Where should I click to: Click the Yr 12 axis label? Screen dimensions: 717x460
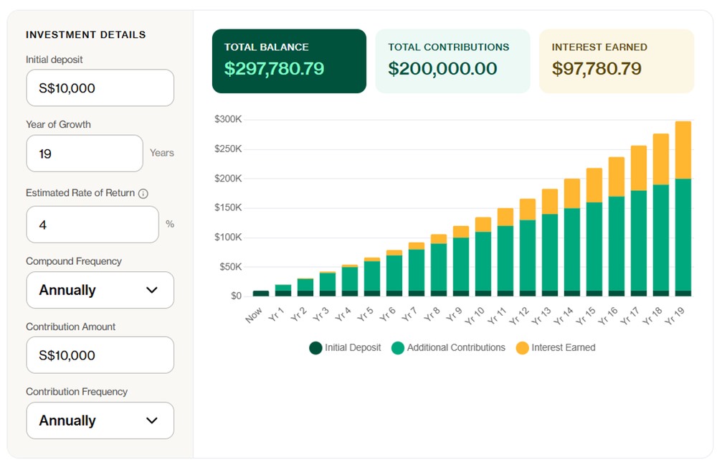coord(518,316)
